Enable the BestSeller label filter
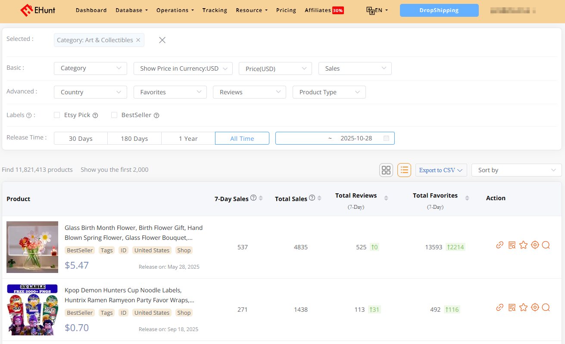 [114, 115]
